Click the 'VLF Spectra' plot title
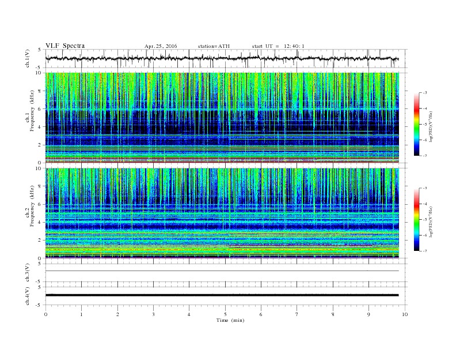This screenshot has width=456, height=353. coord(65,46)
